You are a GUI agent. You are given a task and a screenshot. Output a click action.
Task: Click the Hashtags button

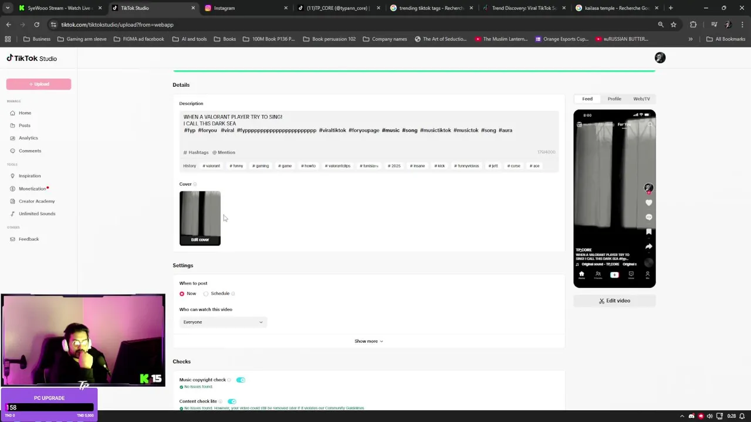(x=196, y=152)
